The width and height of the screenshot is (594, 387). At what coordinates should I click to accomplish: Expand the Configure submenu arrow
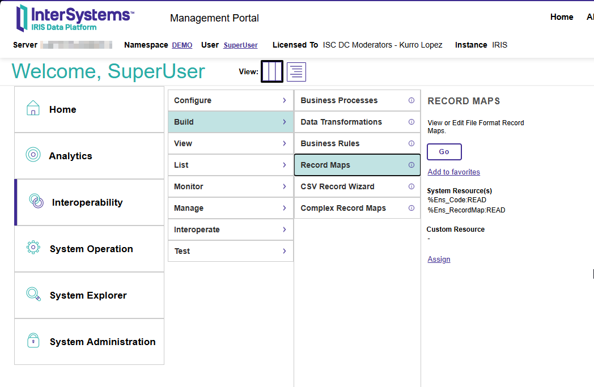(x=284, y=100)
